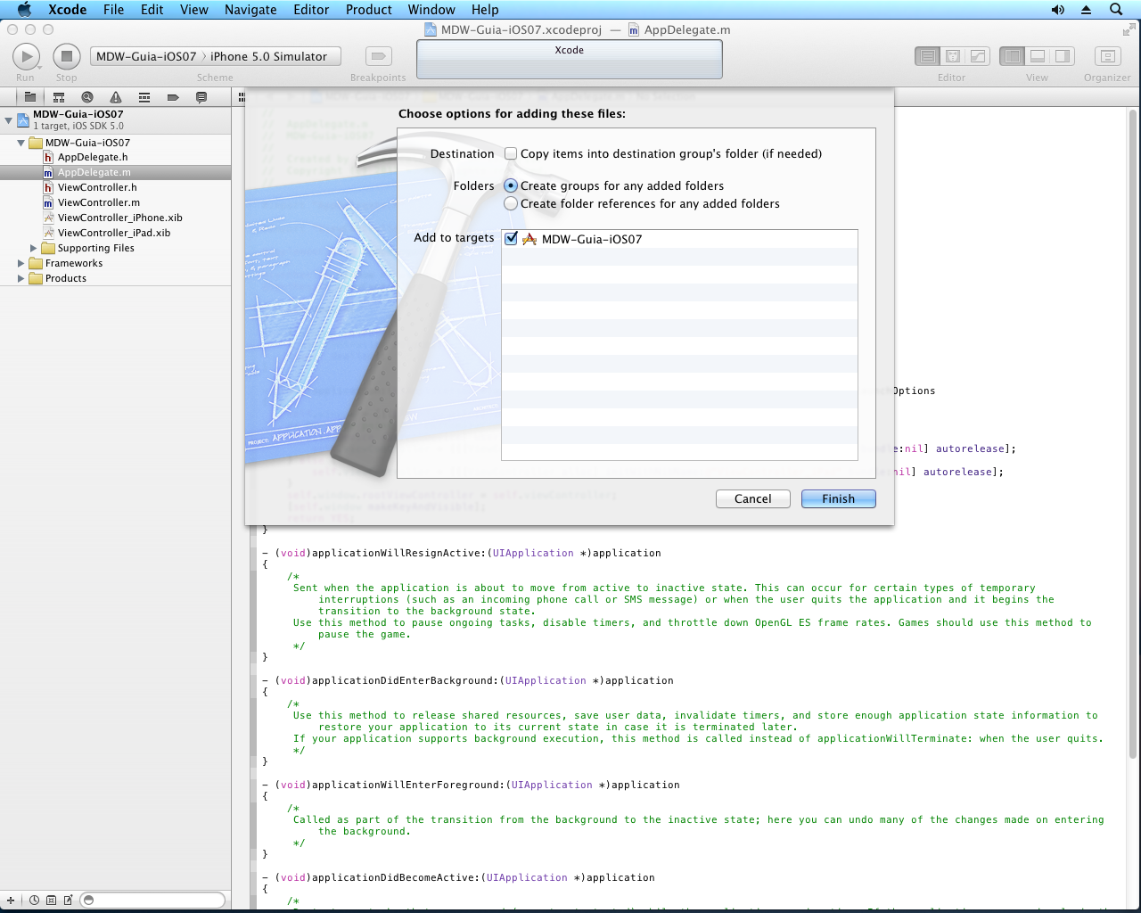Screen dimensions: 1141x913
Task: Open the issue navigator warning icon
Action: pyautogui.click(x=115, y=97)
